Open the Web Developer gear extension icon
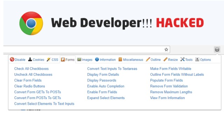The image size is (224, 132). click(x=217, y=49)
